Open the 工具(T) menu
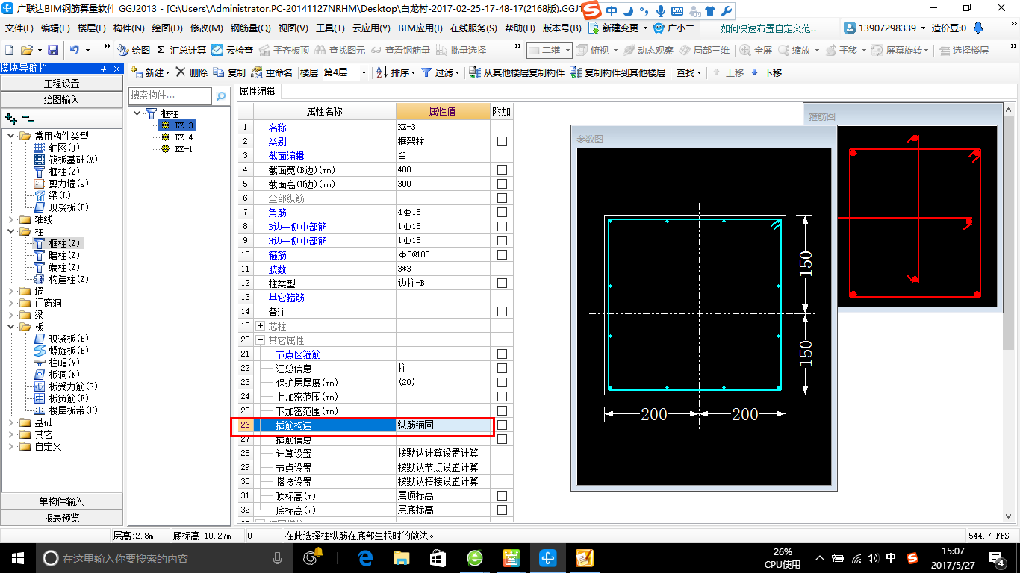 click(x=330, y=28)
